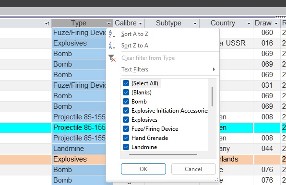Screen dimensions: 286x185
Task: Confirm the filter with OK
Action: 143,169
